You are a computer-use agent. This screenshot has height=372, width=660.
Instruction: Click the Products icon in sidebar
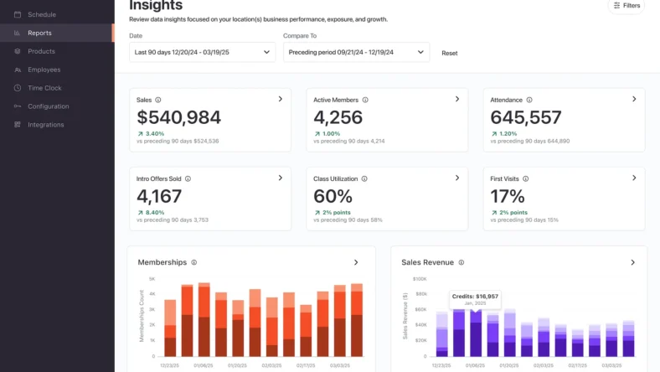coord(18,51)
